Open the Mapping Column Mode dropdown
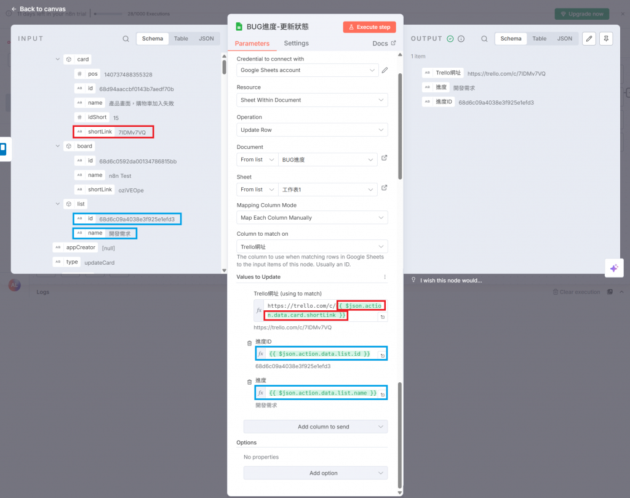The image size is (630, 498). pos(312,217)
